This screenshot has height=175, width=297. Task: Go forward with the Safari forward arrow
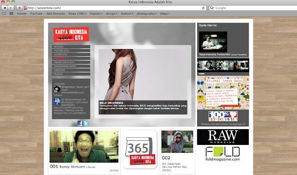pyautogui.click(x=11, y=8)
